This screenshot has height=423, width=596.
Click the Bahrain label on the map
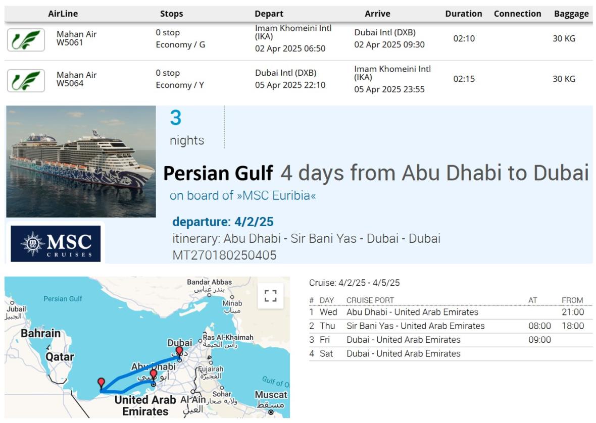[40, 334]
